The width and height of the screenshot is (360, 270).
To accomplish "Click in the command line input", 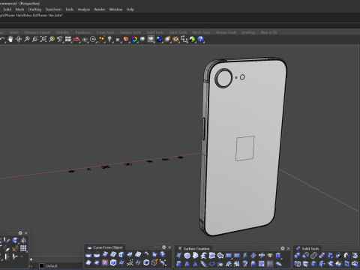I will [x=180, y=25].
